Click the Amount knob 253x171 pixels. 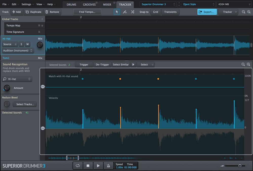(x=7, y=88)
